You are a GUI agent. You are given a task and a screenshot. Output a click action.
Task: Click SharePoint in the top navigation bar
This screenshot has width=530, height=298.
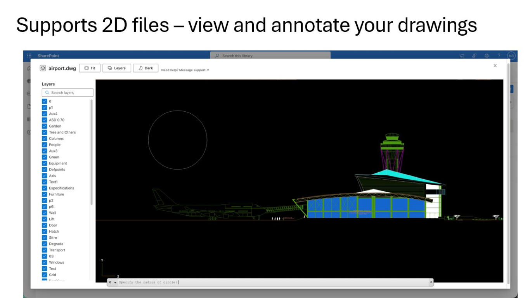(x=48, y=55)
